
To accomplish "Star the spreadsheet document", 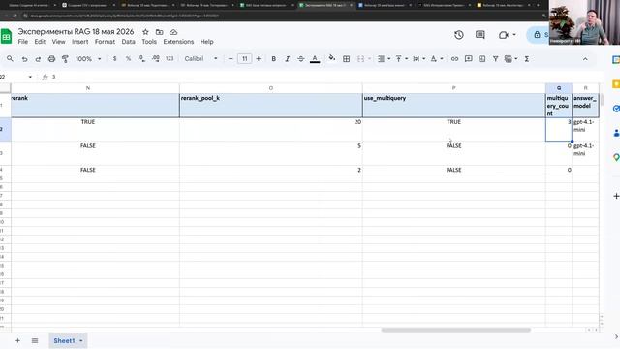I will pyautogui.click(x=145, y=32).
